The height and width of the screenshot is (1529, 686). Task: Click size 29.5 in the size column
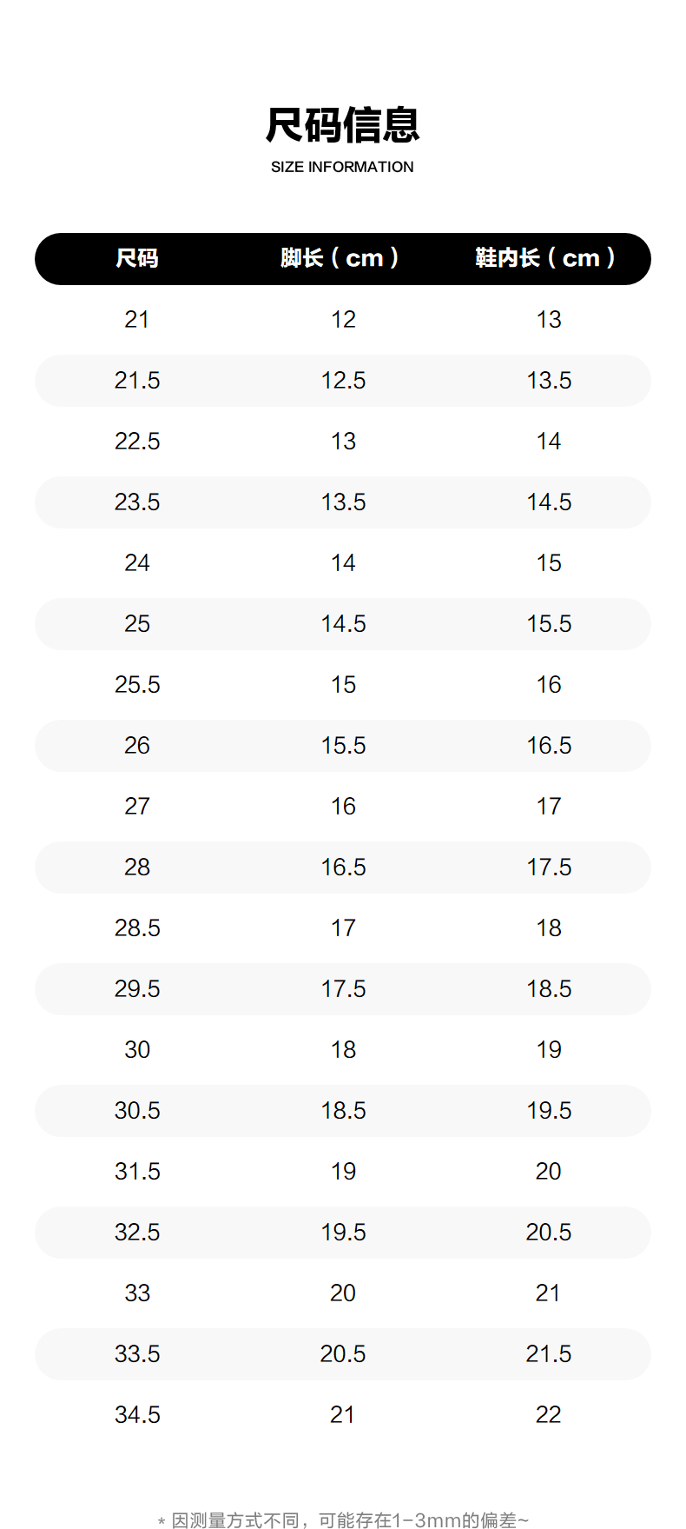(137, 989)
